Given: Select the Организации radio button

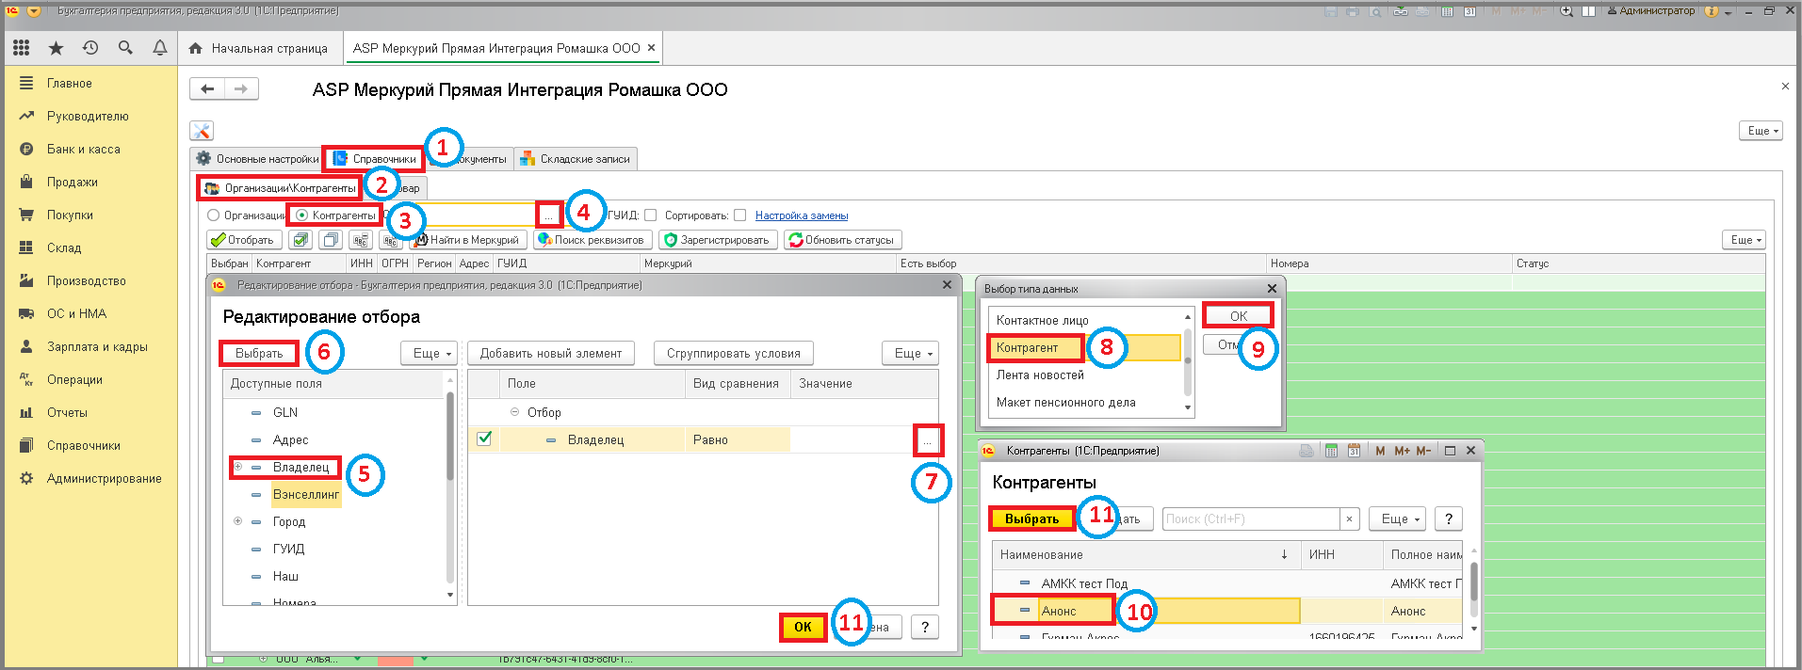Looking at the screenshot, I should (x=213, y=215).
